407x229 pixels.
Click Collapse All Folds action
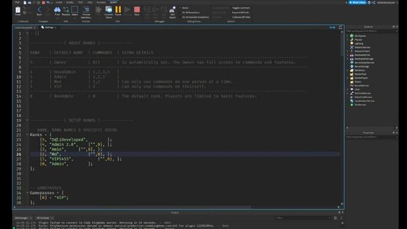coord(241,17)
